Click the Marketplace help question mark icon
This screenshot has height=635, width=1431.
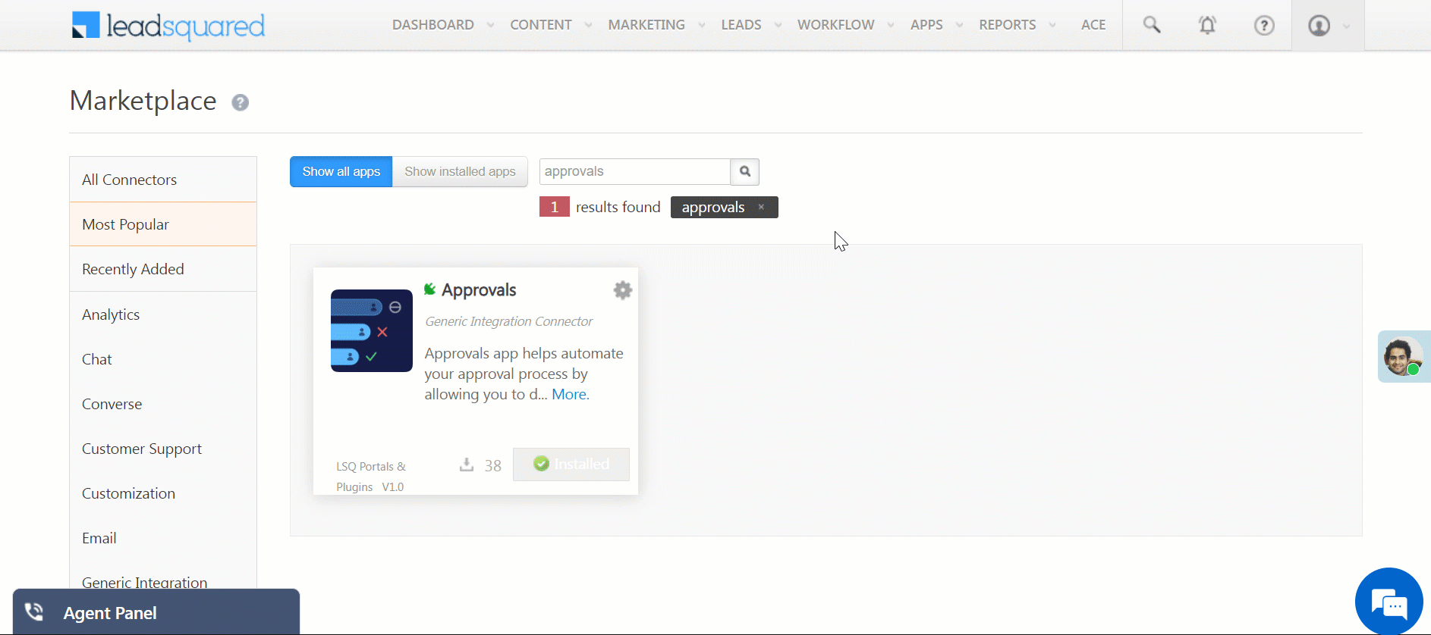coord(240,102)
